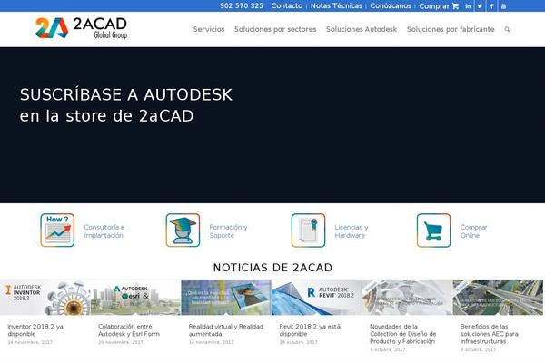
Task: Open Conózcanos link
Action: coord(391,6)
